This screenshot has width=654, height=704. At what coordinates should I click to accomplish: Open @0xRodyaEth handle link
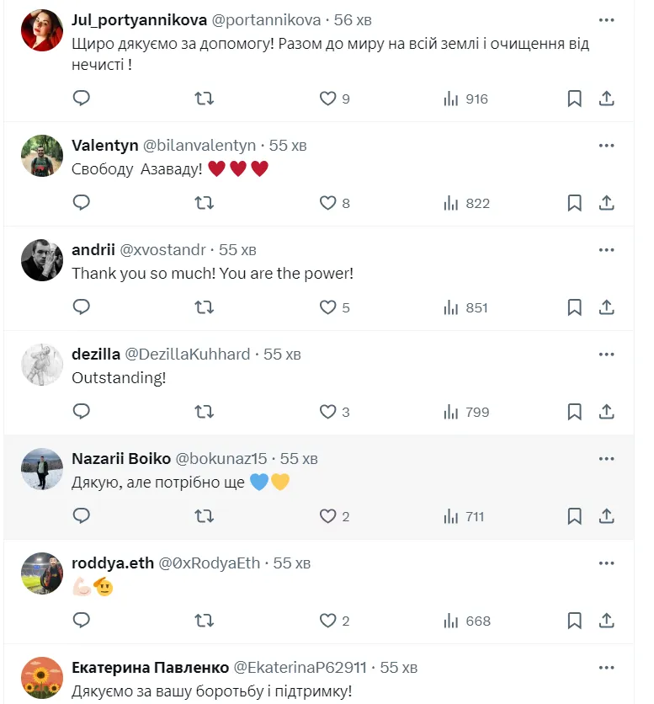coord(210,563)
